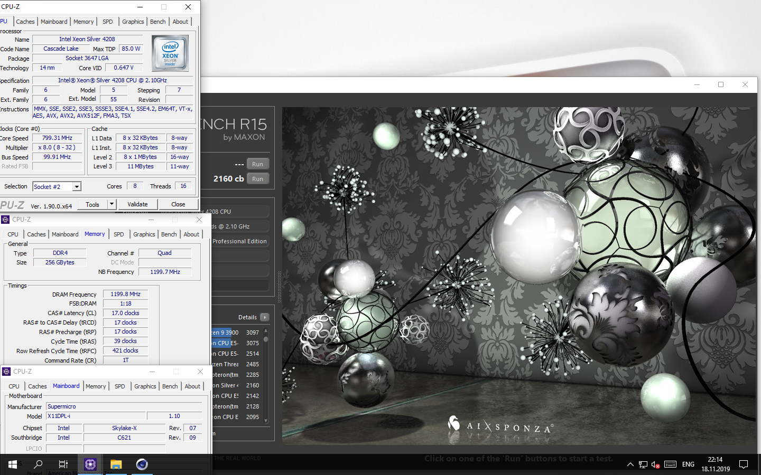This screenshot has height=475, width=761.
Task: Close the top CPU-Z processor window
Action: coord(188,7)
